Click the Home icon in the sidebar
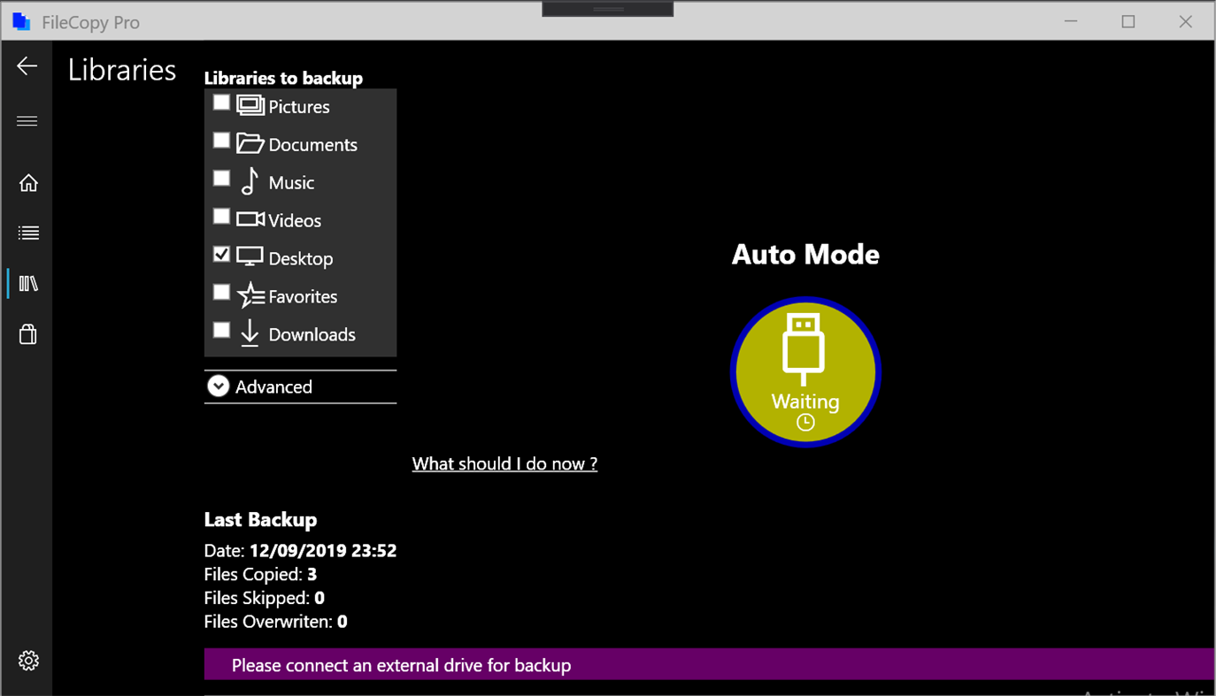This screenshot has width=1216, height=696. (x=27, y=182)
